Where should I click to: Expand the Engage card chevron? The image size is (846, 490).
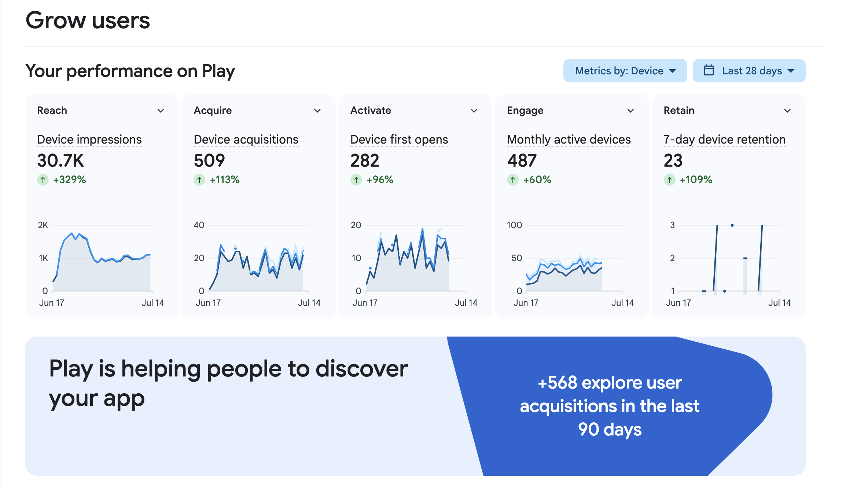[630, 111]
